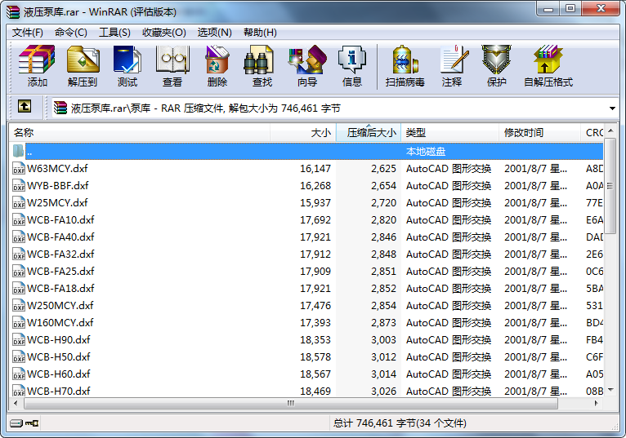Open the View (查看) toolbar icon
The image size is (626, 438).
pos(172,66)
